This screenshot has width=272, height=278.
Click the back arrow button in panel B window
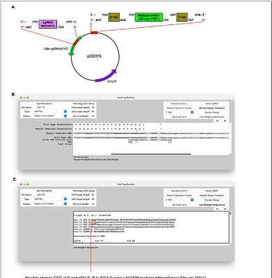click(x=217, y=121)
